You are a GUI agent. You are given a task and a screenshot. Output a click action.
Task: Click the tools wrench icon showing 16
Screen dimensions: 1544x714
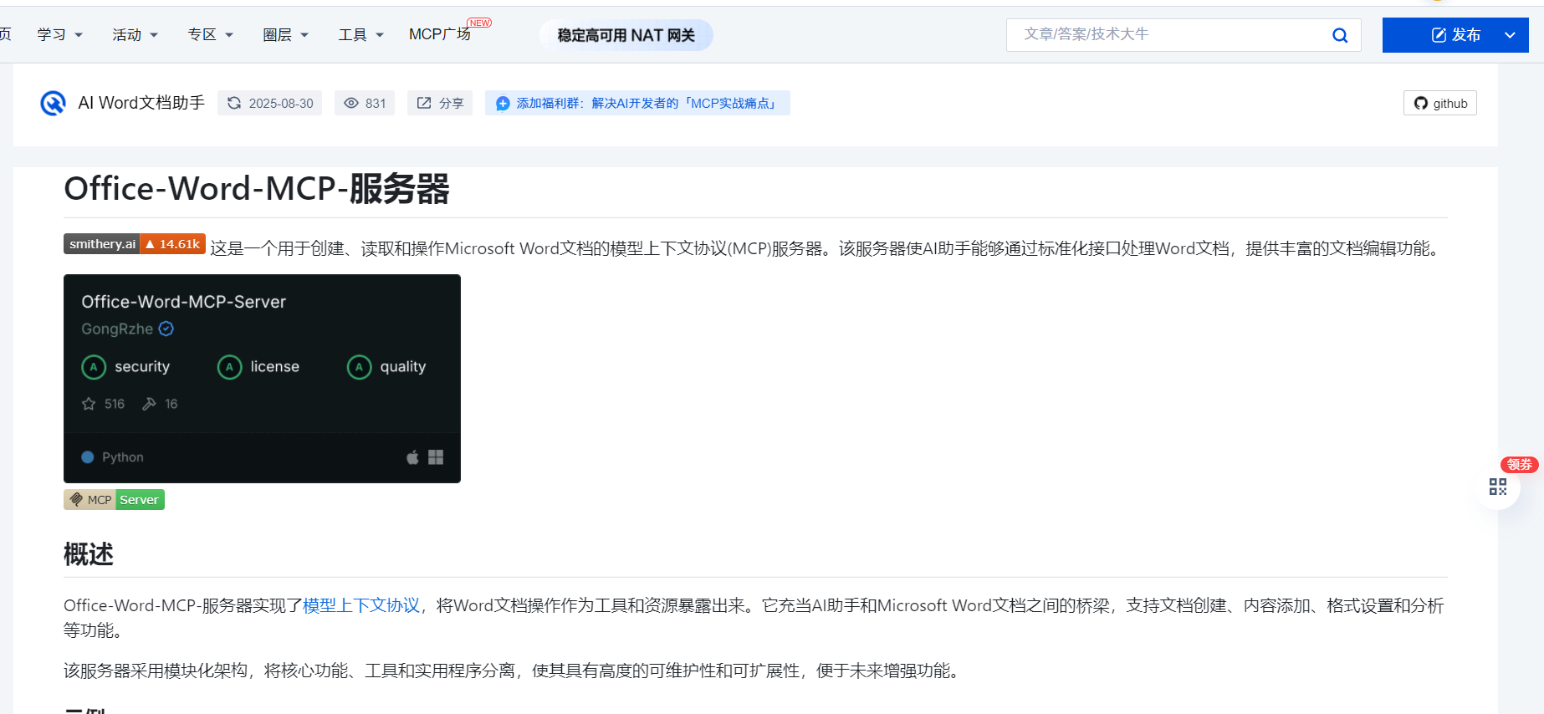149,404
